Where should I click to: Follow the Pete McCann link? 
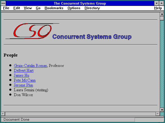pyautogui.click(x=25, y=80)
